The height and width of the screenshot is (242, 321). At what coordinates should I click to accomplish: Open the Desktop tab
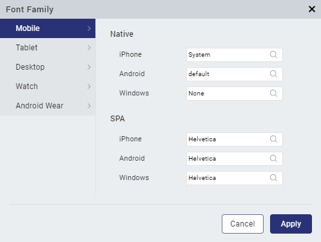(x=48, y=67)
